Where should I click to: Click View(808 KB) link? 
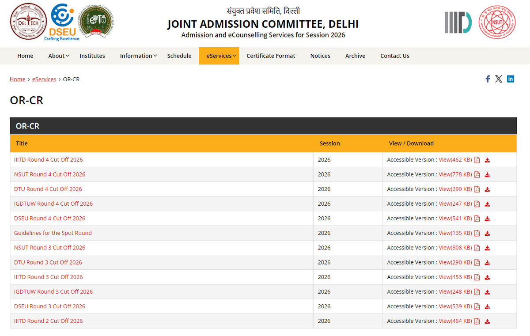[455, 248]
